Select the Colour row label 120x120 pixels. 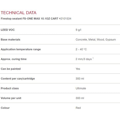[x=5, y=108]
